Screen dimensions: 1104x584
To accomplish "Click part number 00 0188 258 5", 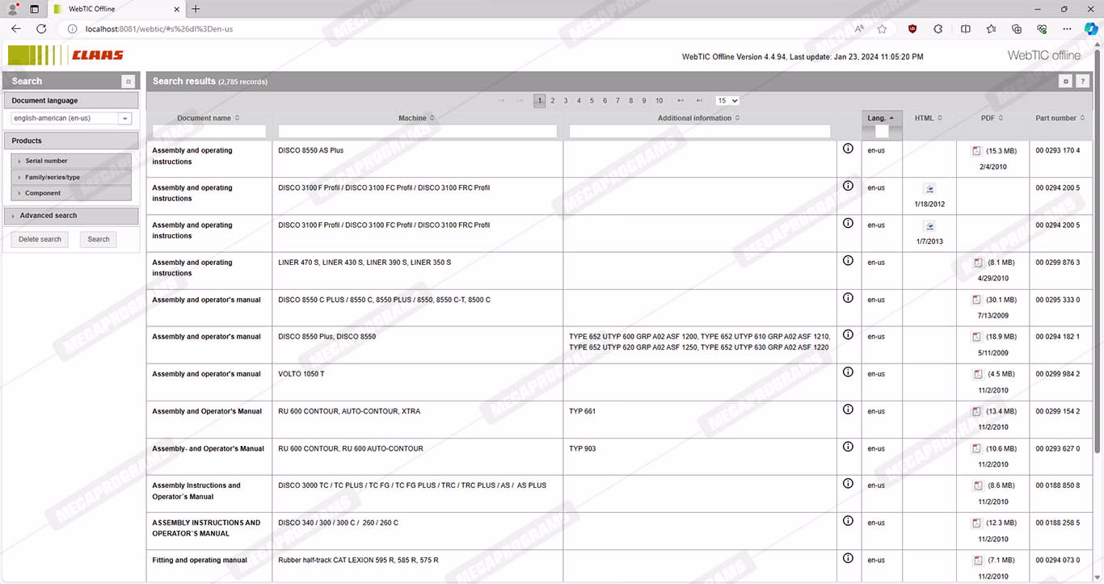I will tap(1058, 523).
